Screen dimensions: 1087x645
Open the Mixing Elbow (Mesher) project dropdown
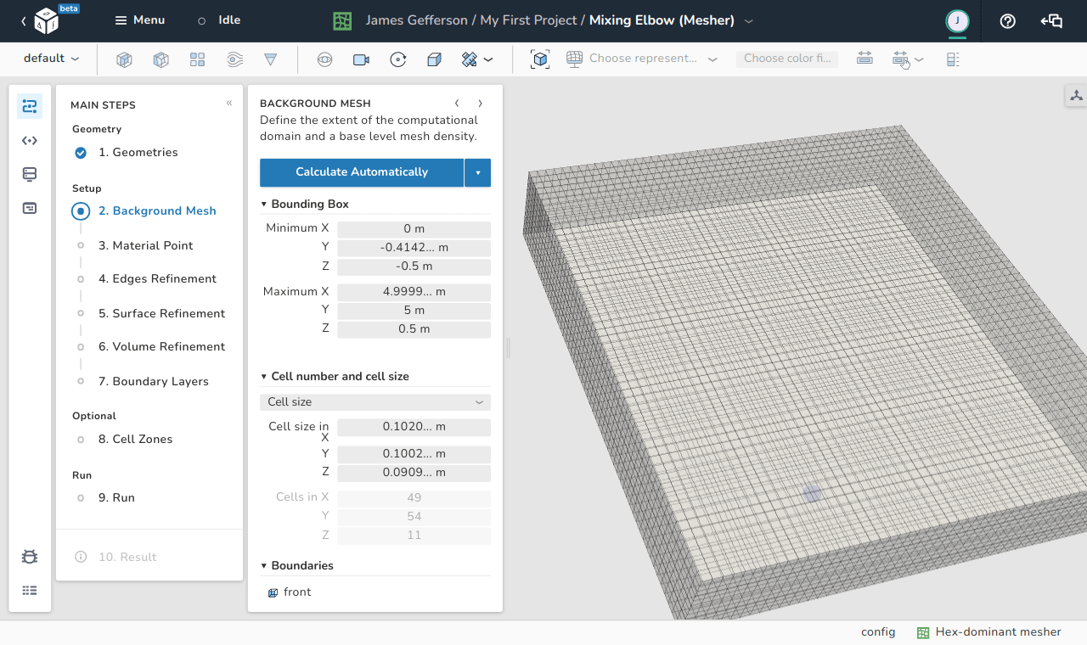748,20
